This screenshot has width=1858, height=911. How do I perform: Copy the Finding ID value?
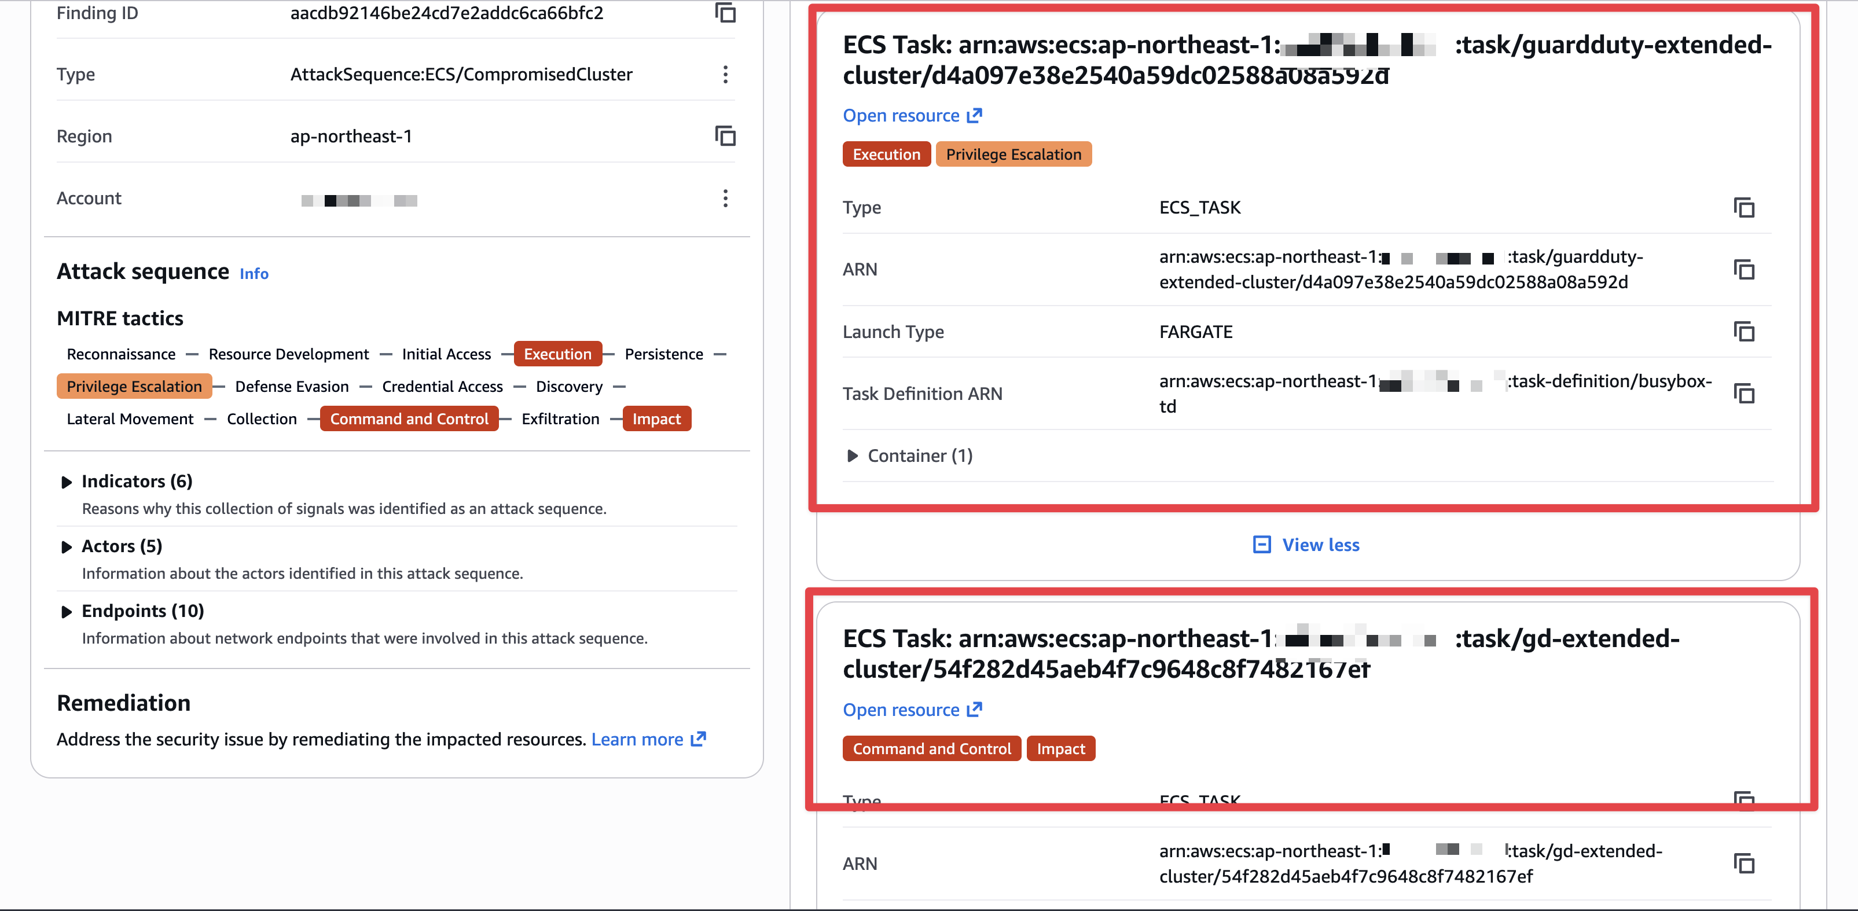click(x=725, y=13)
